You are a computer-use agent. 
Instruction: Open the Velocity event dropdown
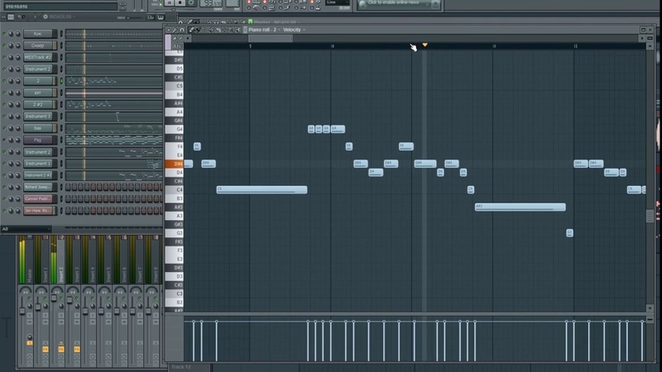click(x=295, y=30)
